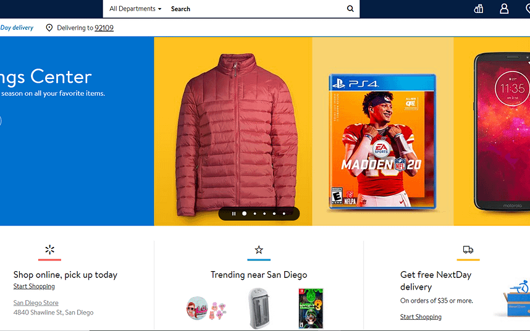The width and height of the screenshot is (530, 331).
Task: Select the first carousel slide dot
Action: click(x=245, y=214)
